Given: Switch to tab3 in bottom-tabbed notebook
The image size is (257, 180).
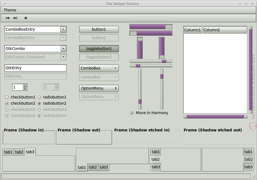Looking at the screenshot, I should point(104,167).
